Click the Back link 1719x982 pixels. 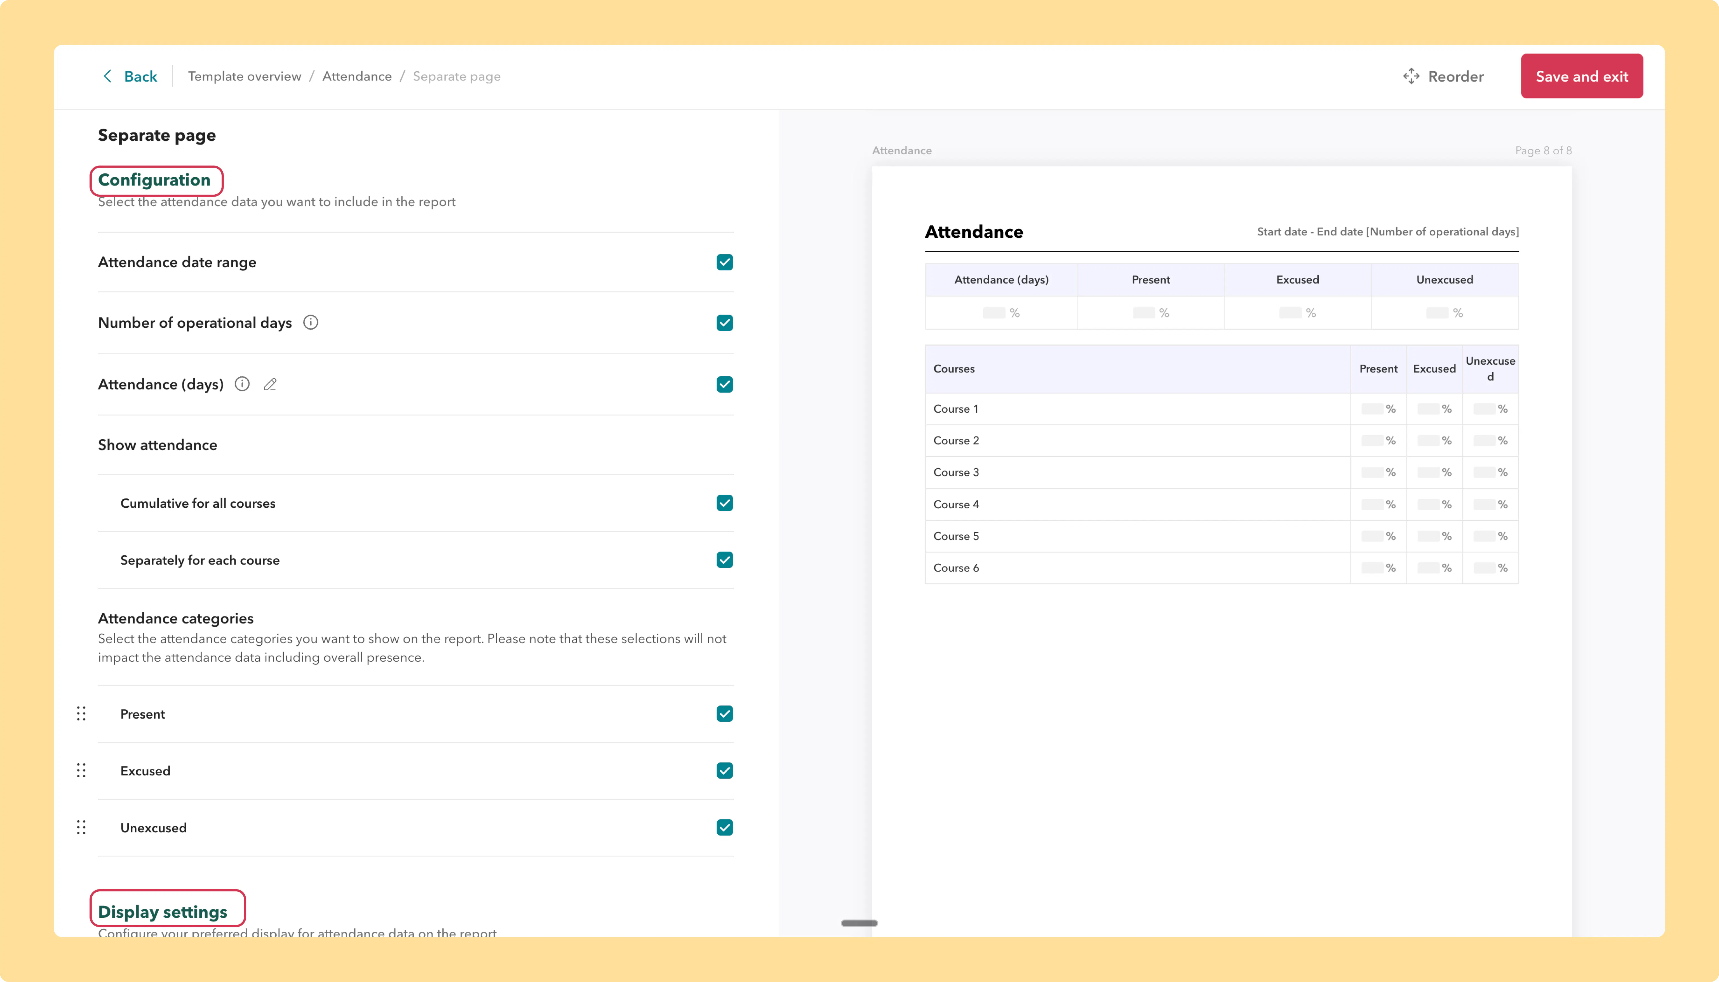click(140, 76)
